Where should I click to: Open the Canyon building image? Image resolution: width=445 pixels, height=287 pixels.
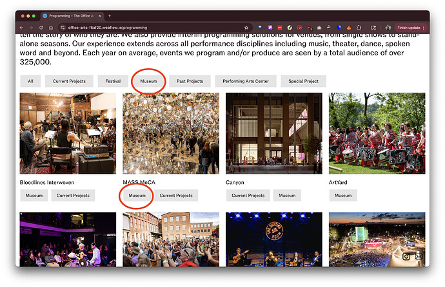(274, 133)
